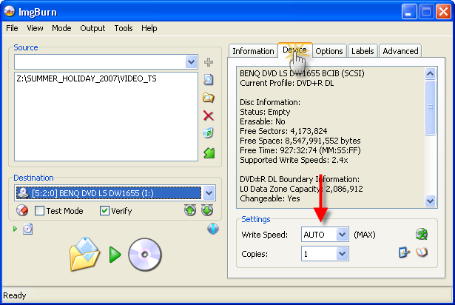Switch to the Device tab

(294, 50)
